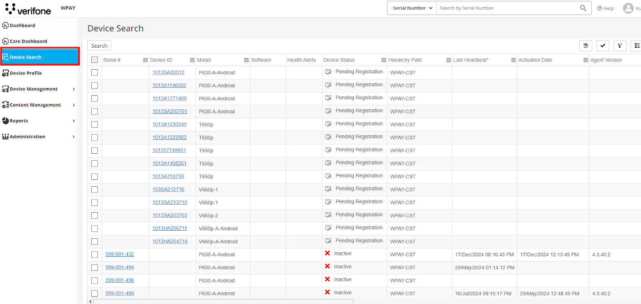
Task: Click the clear filter funnel toolbar icon
Action: pos(620,46)
